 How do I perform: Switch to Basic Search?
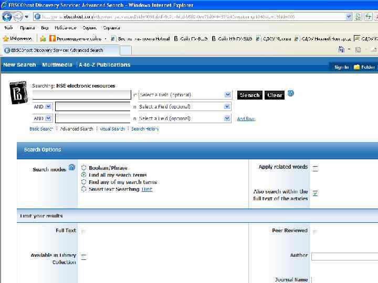41,129
